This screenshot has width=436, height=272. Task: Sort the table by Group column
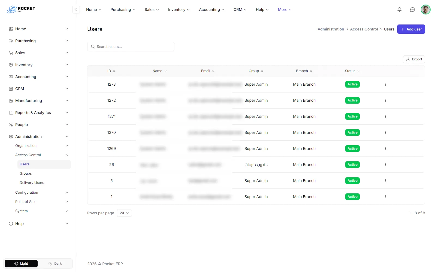(x=256, y=71)
